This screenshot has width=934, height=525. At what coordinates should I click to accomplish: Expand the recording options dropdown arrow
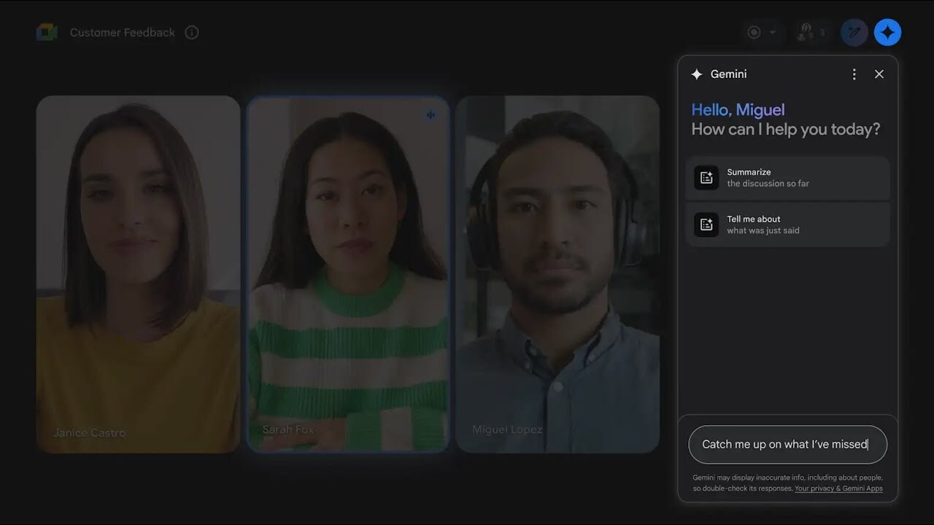[773, 32]
